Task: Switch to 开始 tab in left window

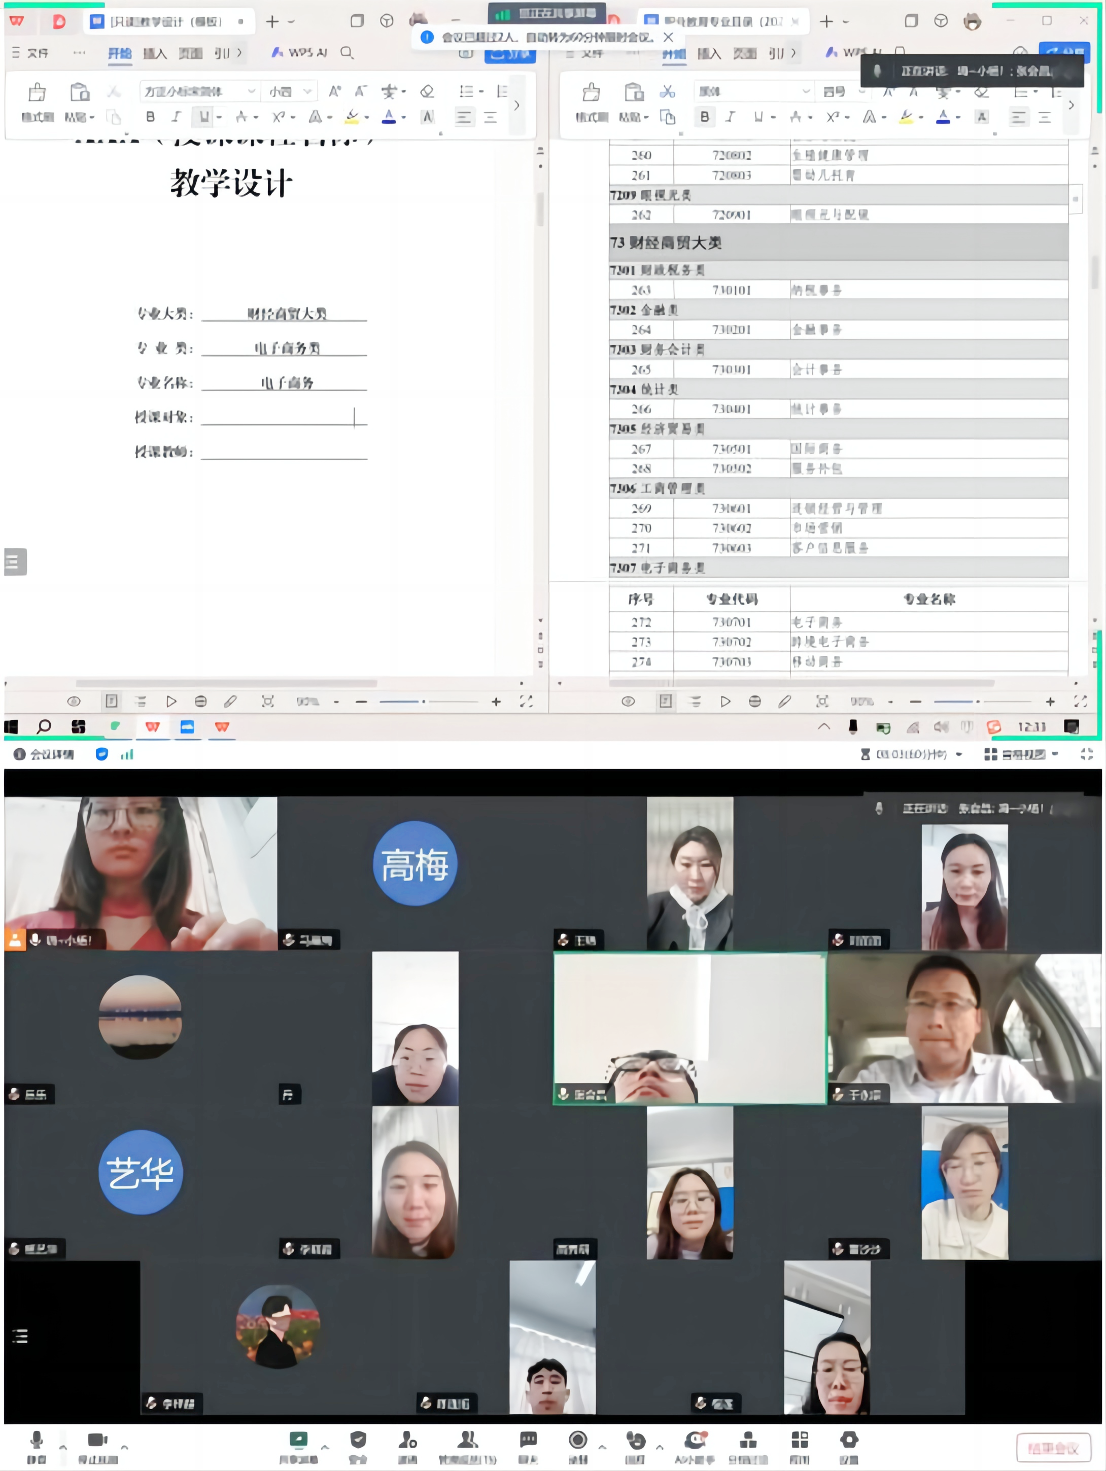Action: click(120, 53)
